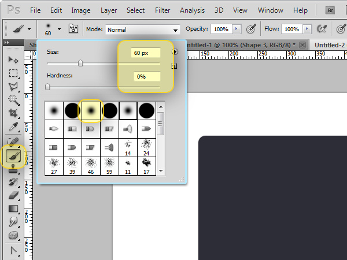The image size is (347, 260).
Task: Pick the first soft round brush preset
Action: coord(54,110)
